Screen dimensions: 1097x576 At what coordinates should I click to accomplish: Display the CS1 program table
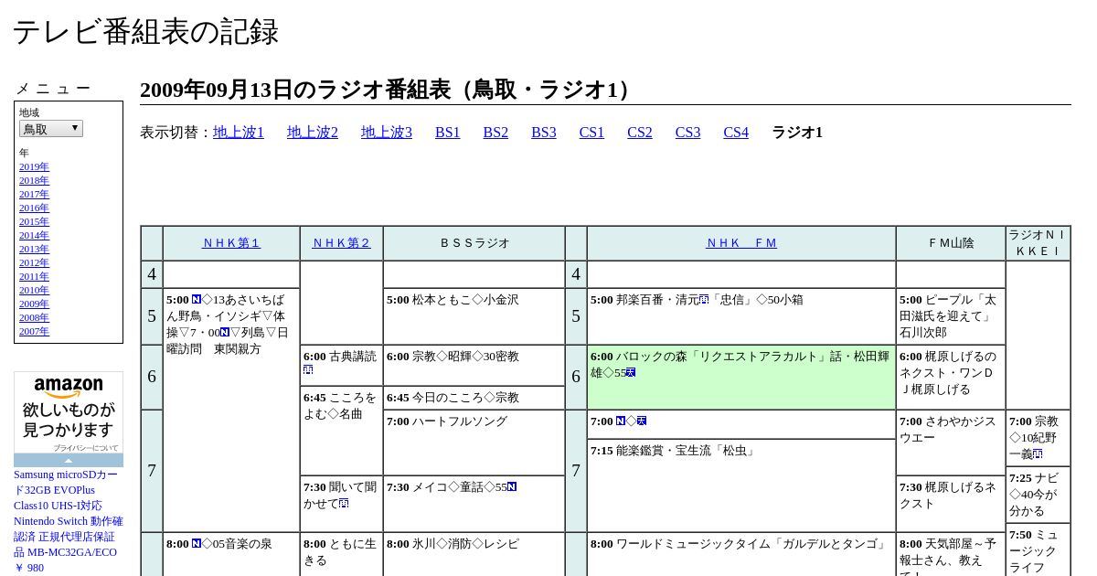(591, 133)
